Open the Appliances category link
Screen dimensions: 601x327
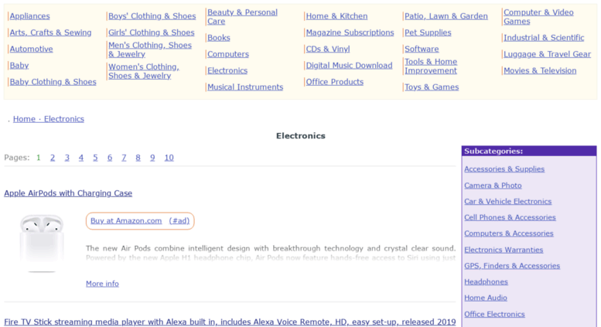coord(29,16)
